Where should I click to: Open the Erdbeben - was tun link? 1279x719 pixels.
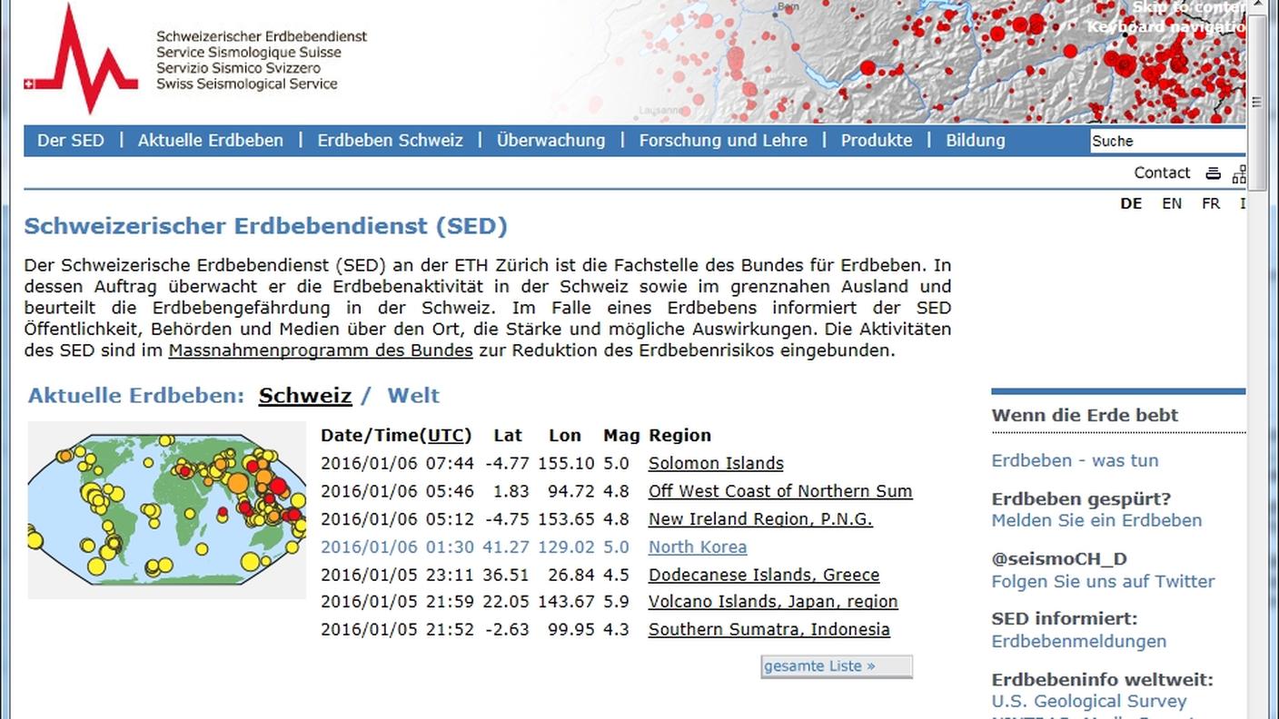(x=1075, y=460)
